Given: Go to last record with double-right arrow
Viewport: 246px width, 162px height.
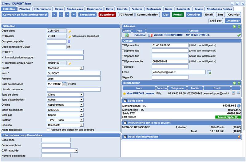Looking at the screenshot, I should [74, 15].
